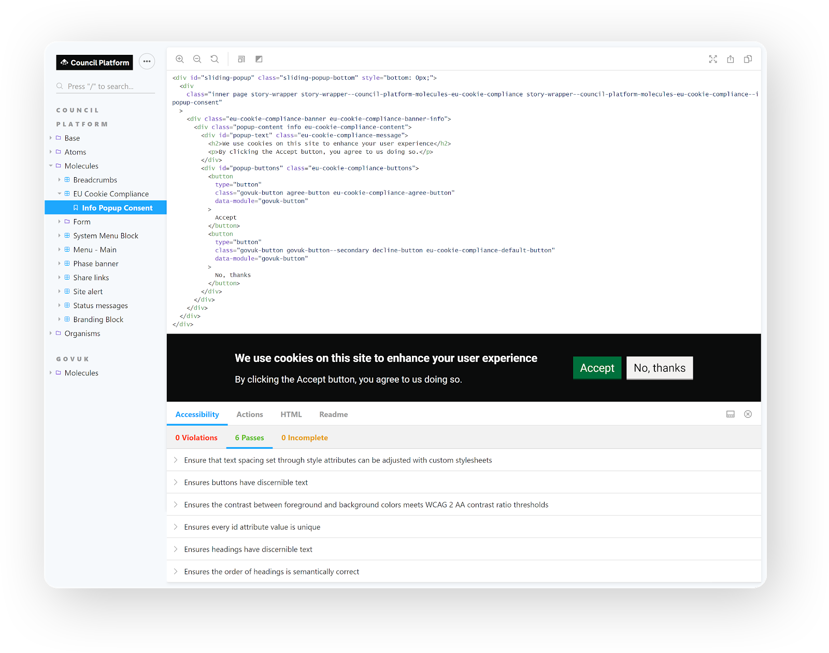Expand the WCAG 2 AA contrast rule

[464, 505]
